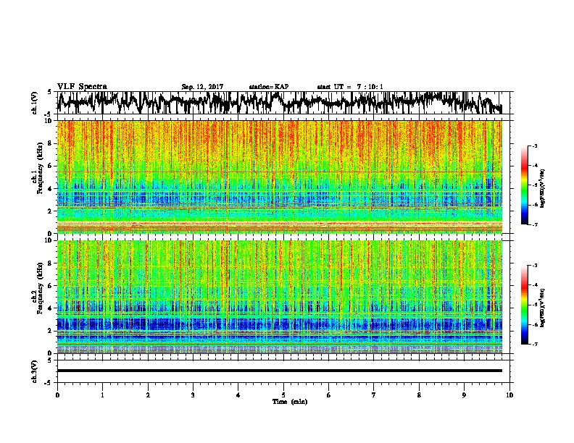Click the ch.1 voltage waveform trace
Image resolution: width=574 pixels, height=443 pixels.
tap(279, 102)
